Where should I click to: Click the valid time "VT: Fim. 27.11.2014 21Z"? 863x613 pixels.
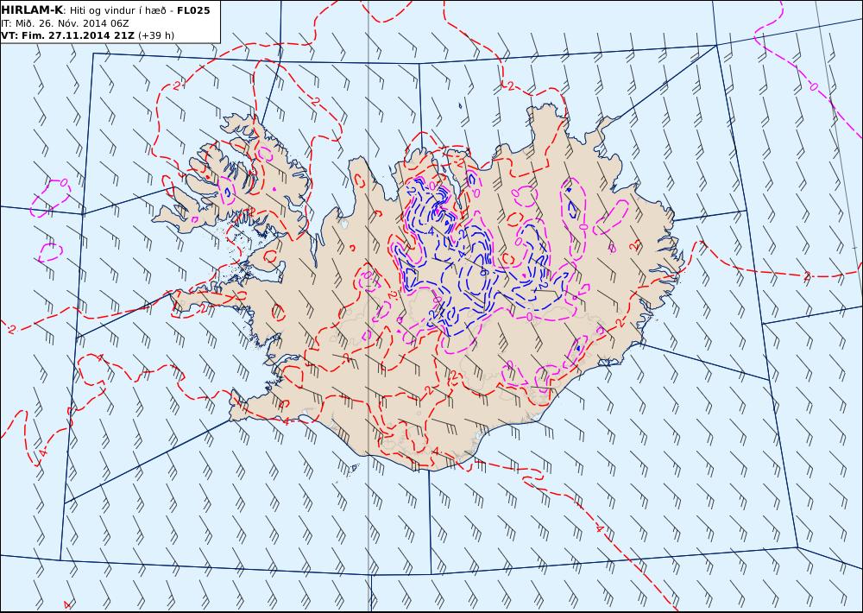[x=67, y=35]
